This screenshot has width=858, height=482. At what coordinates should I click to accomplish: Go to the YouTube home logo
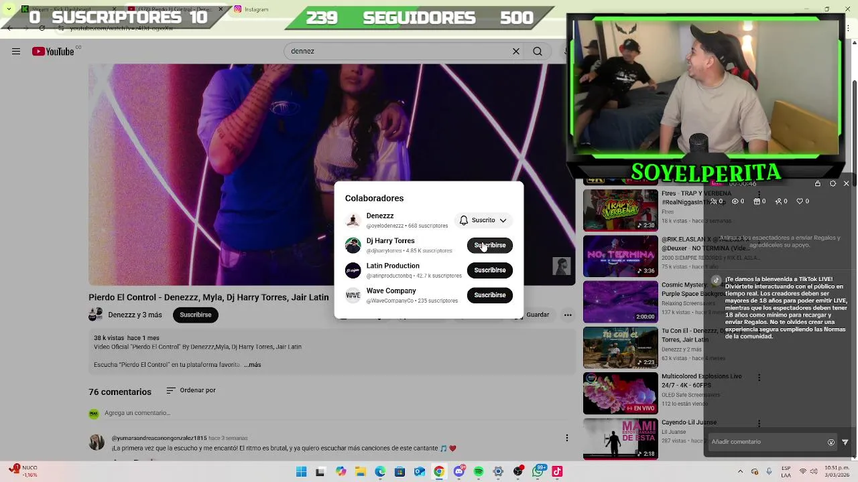click(53, 52)
